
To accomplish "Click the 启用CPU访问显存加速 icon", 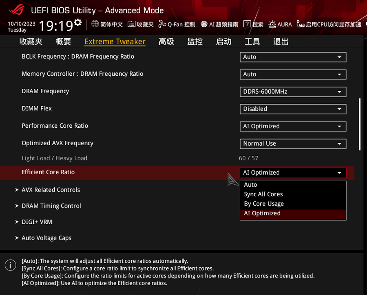I will [x=300, y=24].
